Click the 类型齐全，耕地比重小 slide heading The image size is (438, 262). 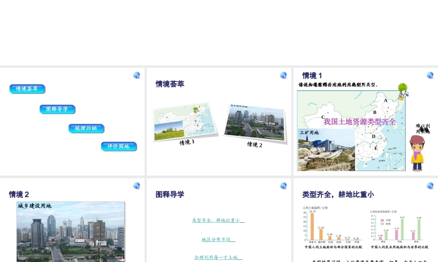[x=338, y=194]
